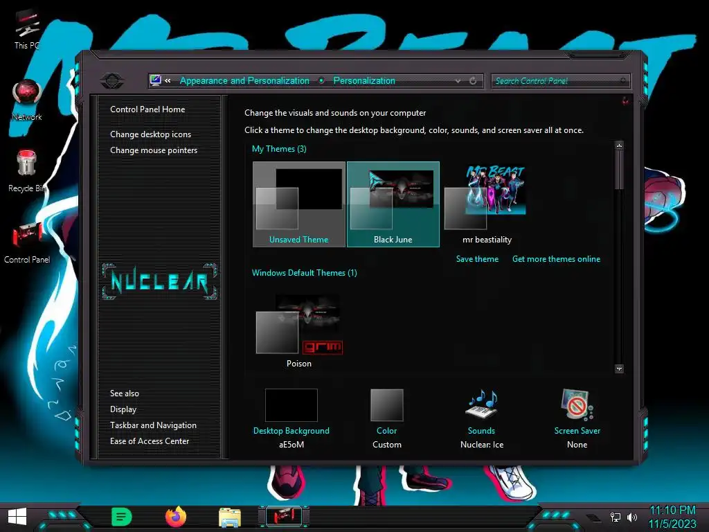Click the Appearance and Personalization breadcrumb
This screenshot has width=709, height=532.
(244, 80)
